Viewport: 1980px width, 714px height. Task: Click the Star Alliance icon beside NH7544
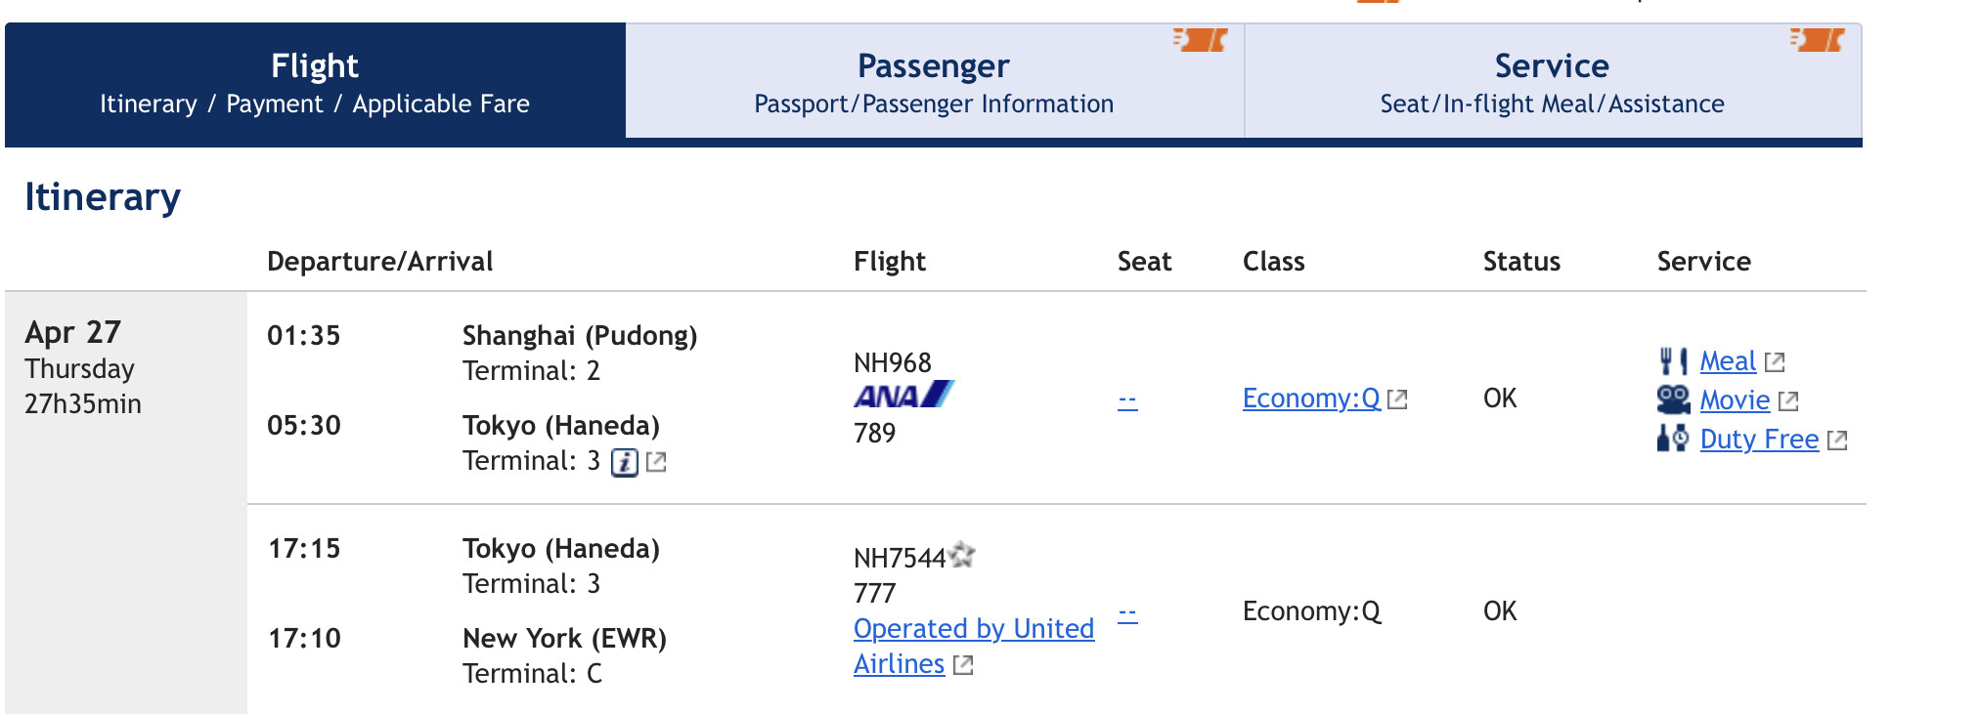click(x=962, y=556)
